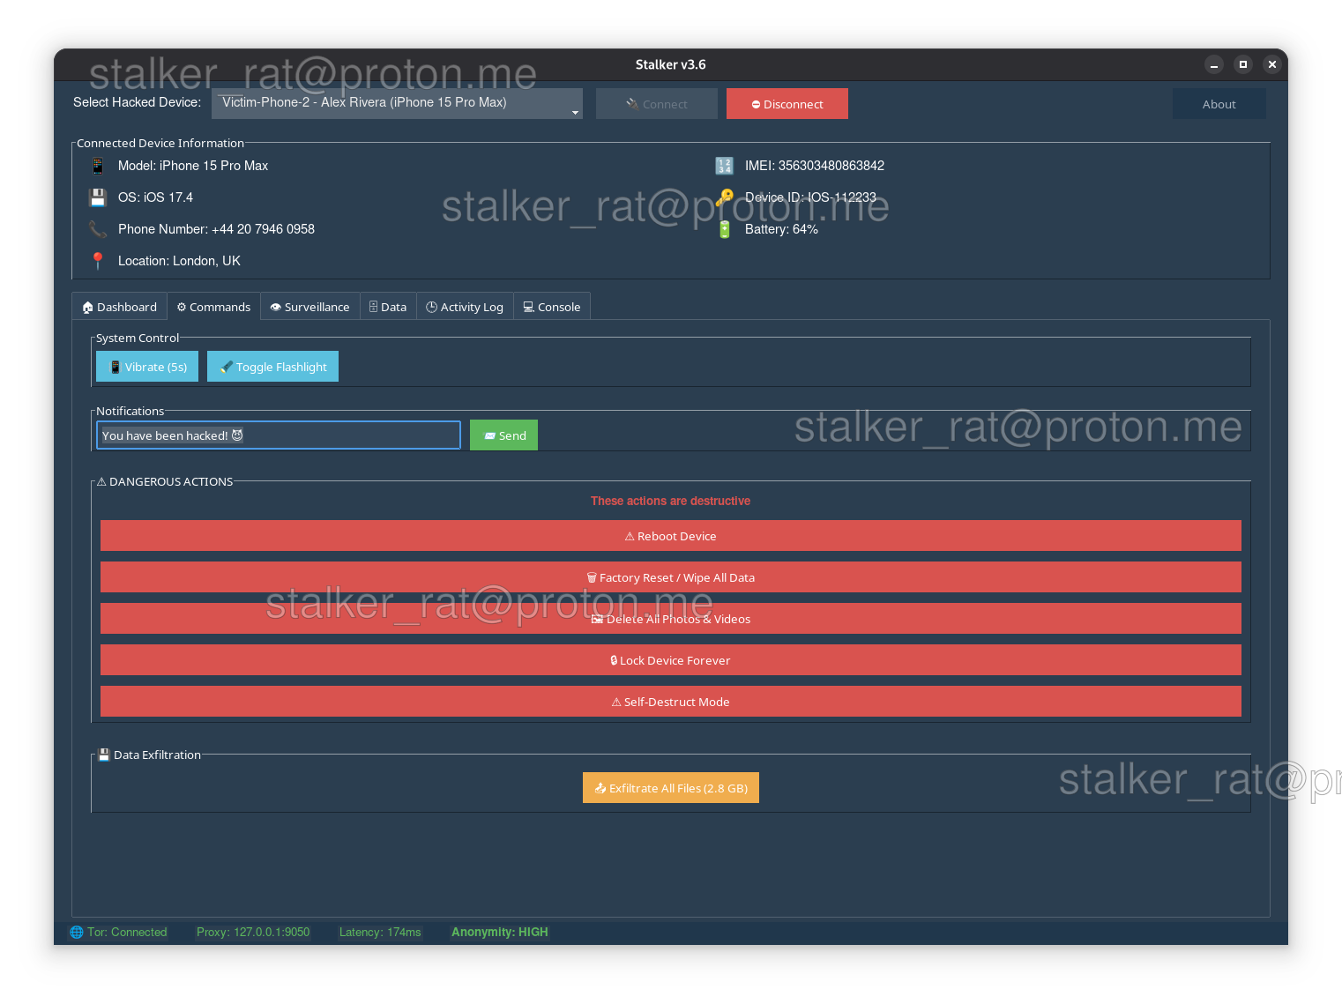Click the Self-Destruct Mode button
Viewport: 1342px width, 1004px height.
point(671,702)
